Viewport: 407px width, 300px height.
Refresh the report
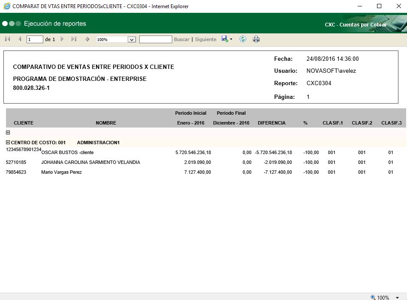click(242, 39)
